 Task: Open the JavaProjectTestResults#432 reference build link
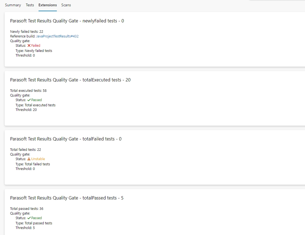click(57, 36)
